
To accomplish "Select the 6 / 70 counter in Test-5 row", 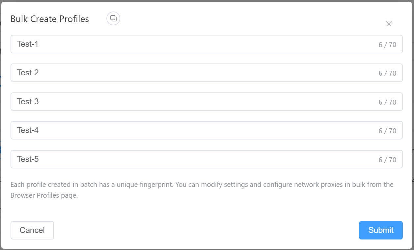I will 387,160.
